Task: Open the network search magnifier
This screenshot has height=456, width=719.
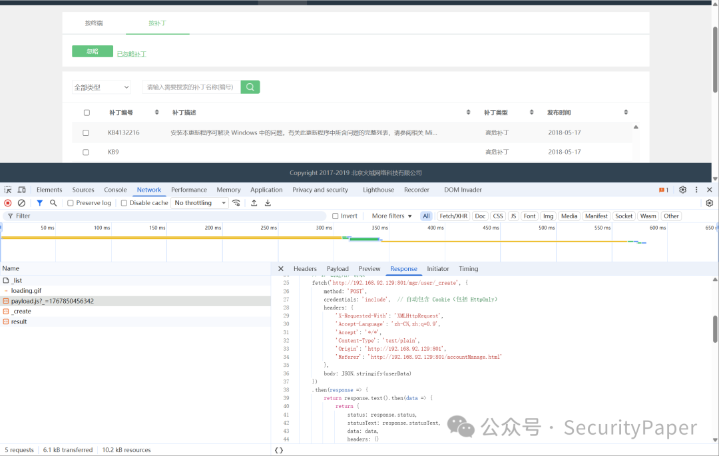Action: (53, 203)
